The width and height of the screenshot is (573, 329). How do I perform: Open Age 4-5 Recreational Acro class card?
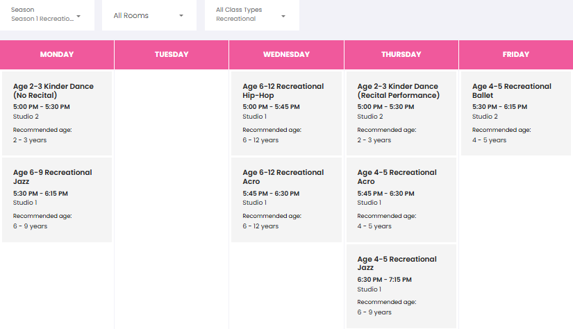tap(401, 200)
